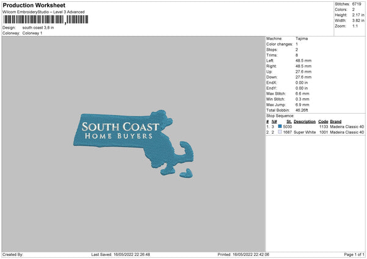Click the 'St.' column header
This screenshot has width=367, height=259.
289,122
